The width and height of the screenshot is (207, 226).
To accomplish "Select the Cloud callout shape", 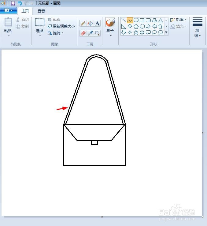I will click(161, 32).
